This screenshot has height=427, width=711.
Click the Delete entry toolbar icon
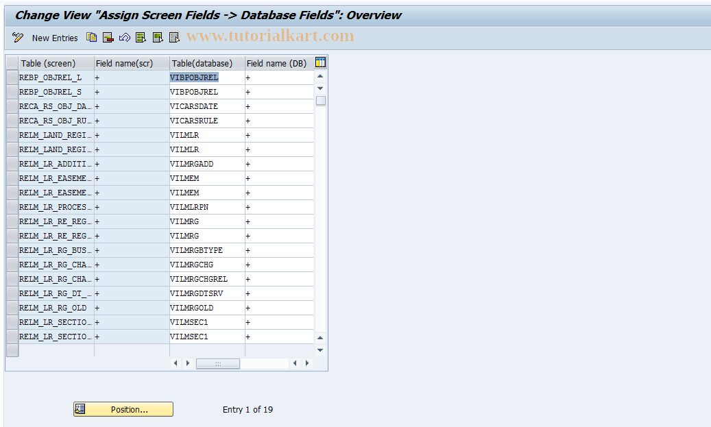coord(108,38)
